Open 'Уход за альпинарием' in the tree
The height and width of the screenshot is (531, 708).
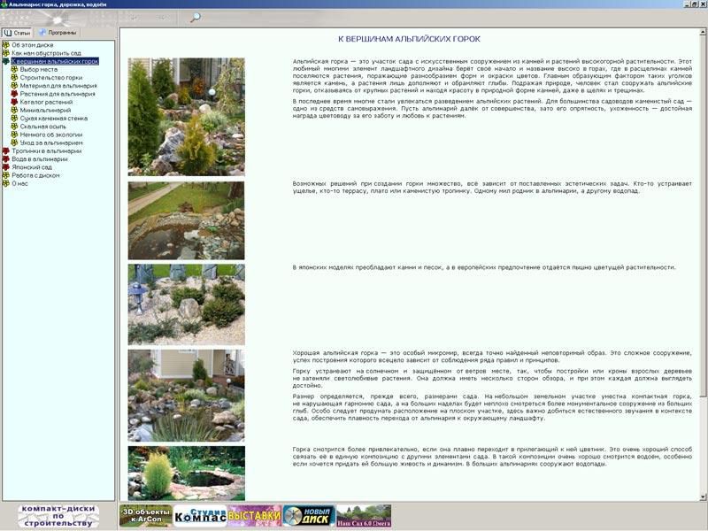51,142
